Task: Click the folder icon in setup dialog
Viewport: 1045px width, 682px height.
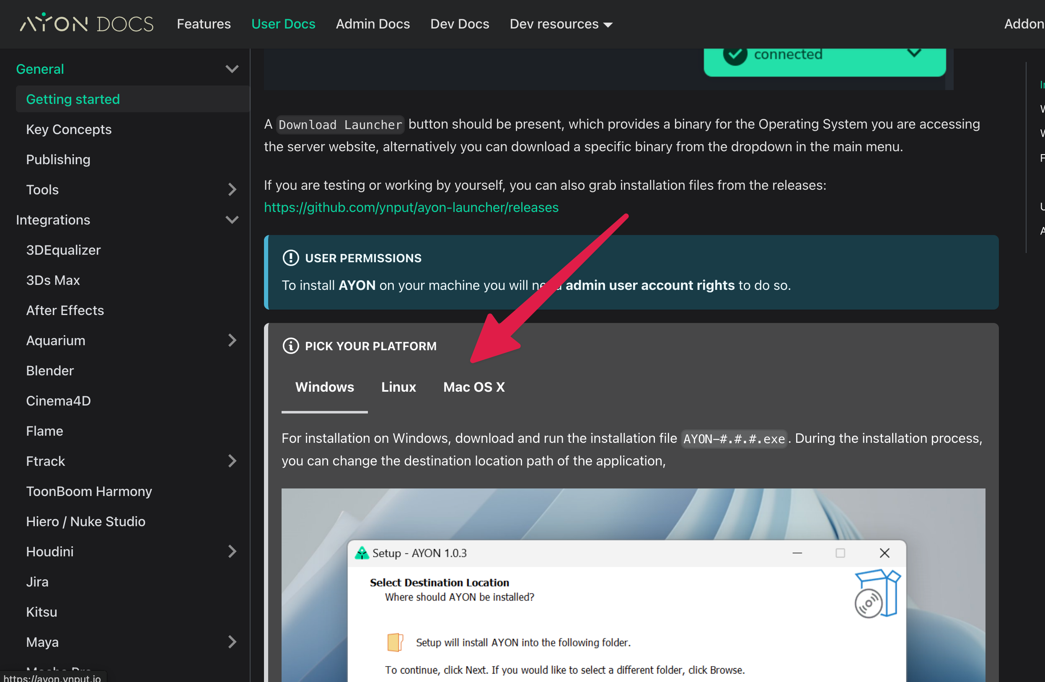Action: click(x=395, y=643)
